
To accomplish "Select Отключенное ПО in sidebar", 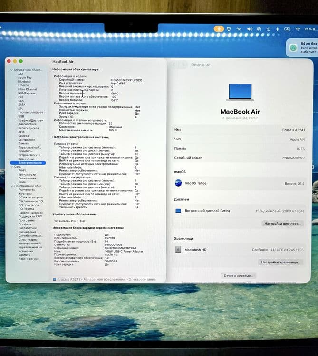I will 30,201.
